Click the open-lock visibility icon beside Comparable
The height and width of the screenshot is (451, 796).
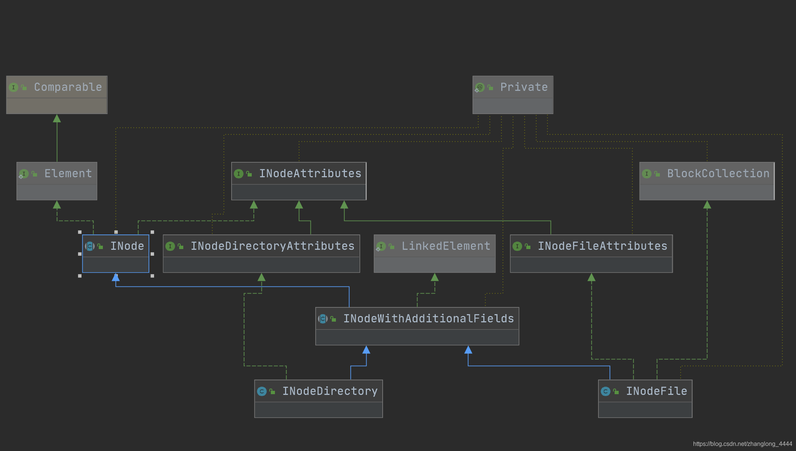click(24, 87)
